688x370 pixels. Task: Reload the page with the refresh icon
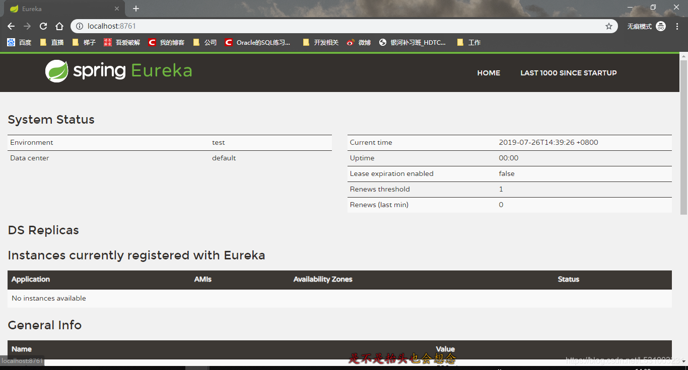tap(43, 26)
